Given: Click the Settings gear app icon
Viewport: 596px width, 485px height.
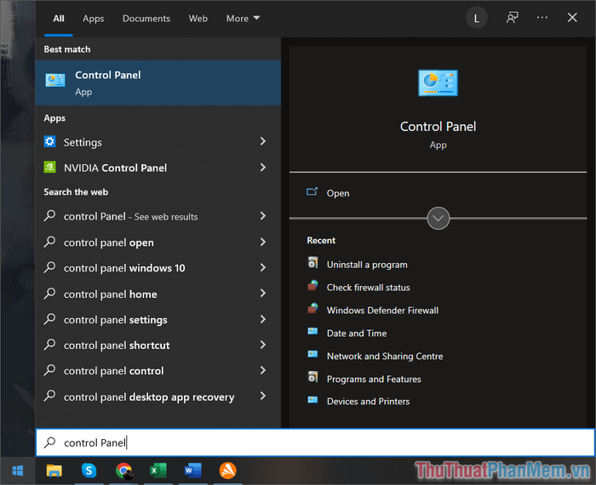Looking at the screenshot, I should coord(49,141).
